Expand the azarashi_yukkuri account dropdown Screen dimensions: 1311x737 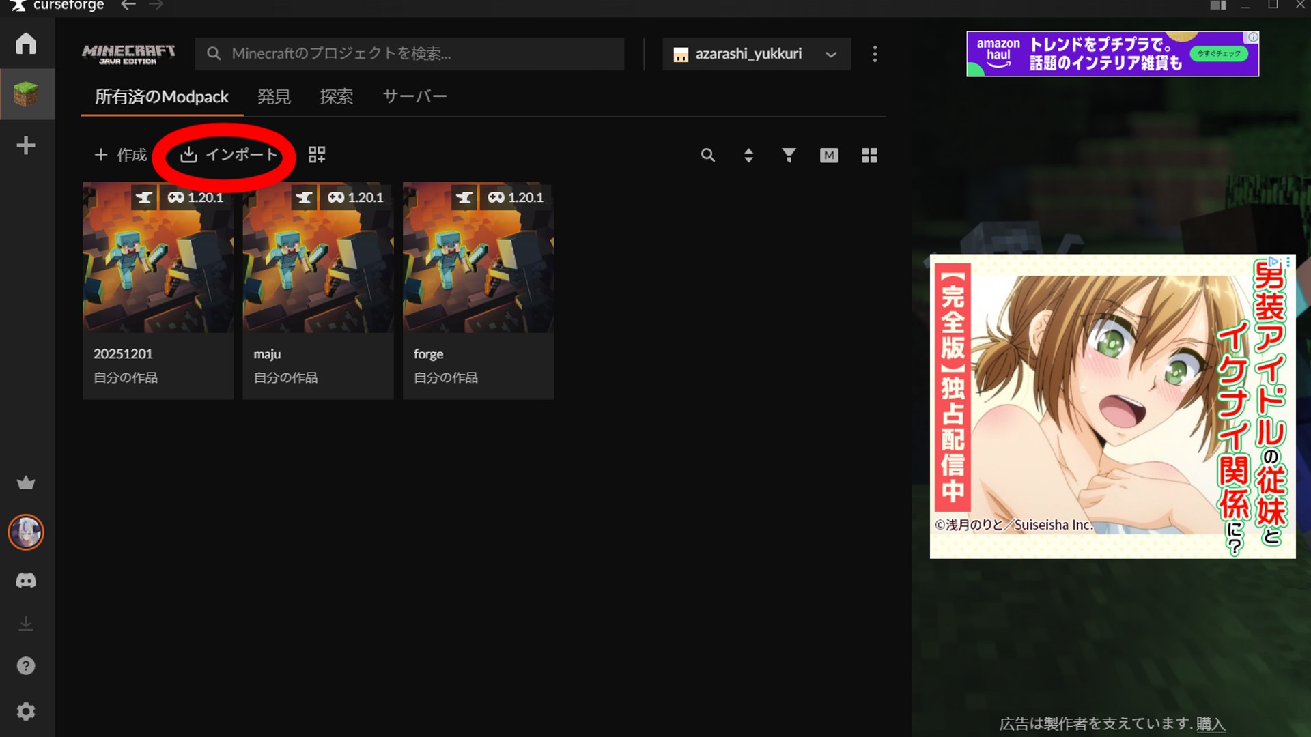point(757,54)
